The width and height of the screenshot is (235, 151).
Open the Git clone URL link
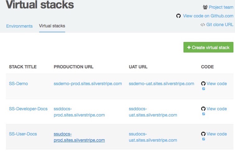click(x=220, y=25)
